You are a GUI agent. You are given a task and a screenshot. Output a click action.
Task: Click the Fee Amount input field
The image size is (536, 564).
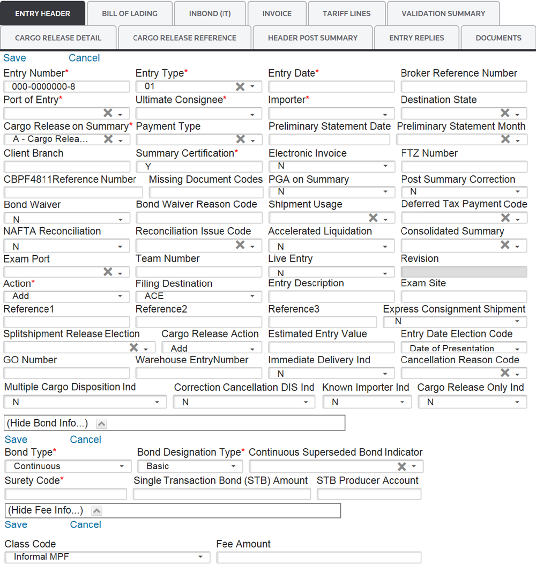[x=319, y=558]
